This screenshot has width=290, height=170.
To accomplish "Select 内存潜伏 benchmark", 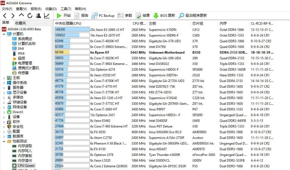I will [x=22, y=161].
